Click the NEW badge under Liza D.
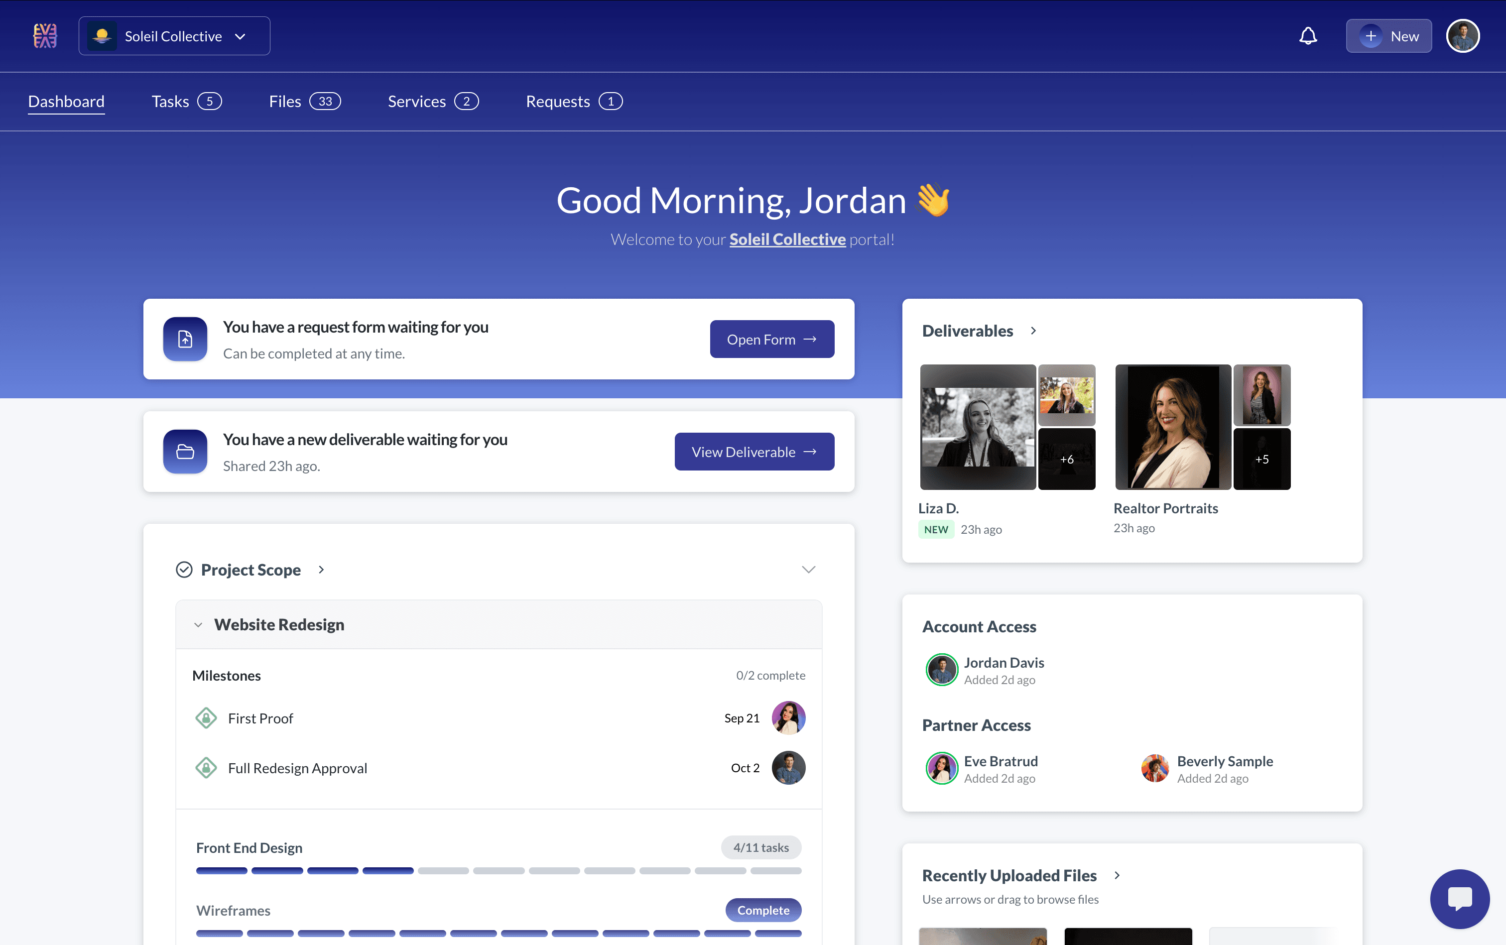 click(x=936, y=529)
